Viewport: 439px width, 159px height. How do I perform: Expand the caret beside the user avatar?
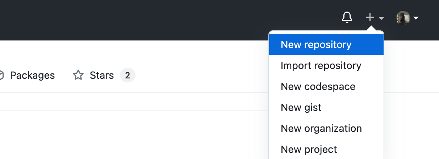pos(415,18)
